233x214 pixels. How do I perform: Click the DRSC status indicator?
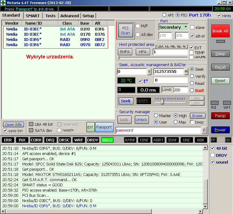pyautogui.click(x=64, y=140)
